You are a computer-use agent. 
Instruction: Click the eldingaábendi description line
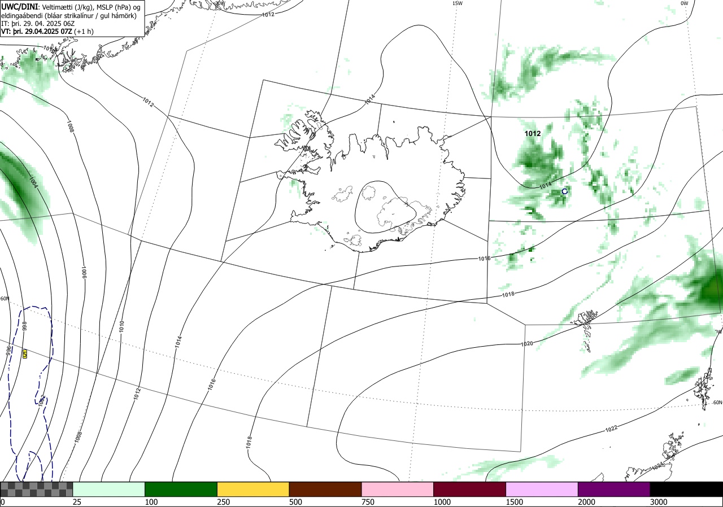[69, 15]
